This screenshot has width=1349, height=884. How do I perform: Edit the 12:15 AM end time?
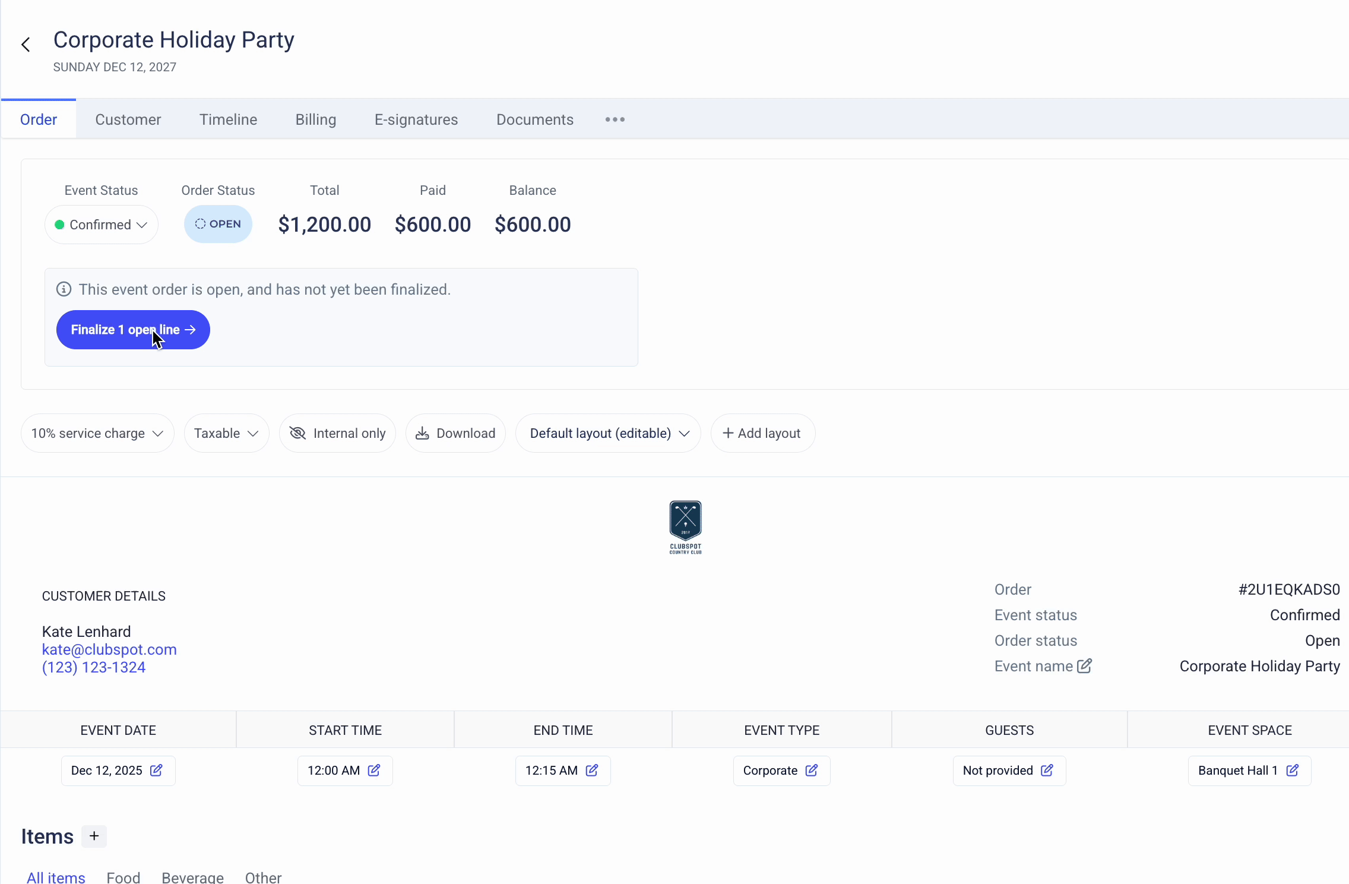point(592,771)
